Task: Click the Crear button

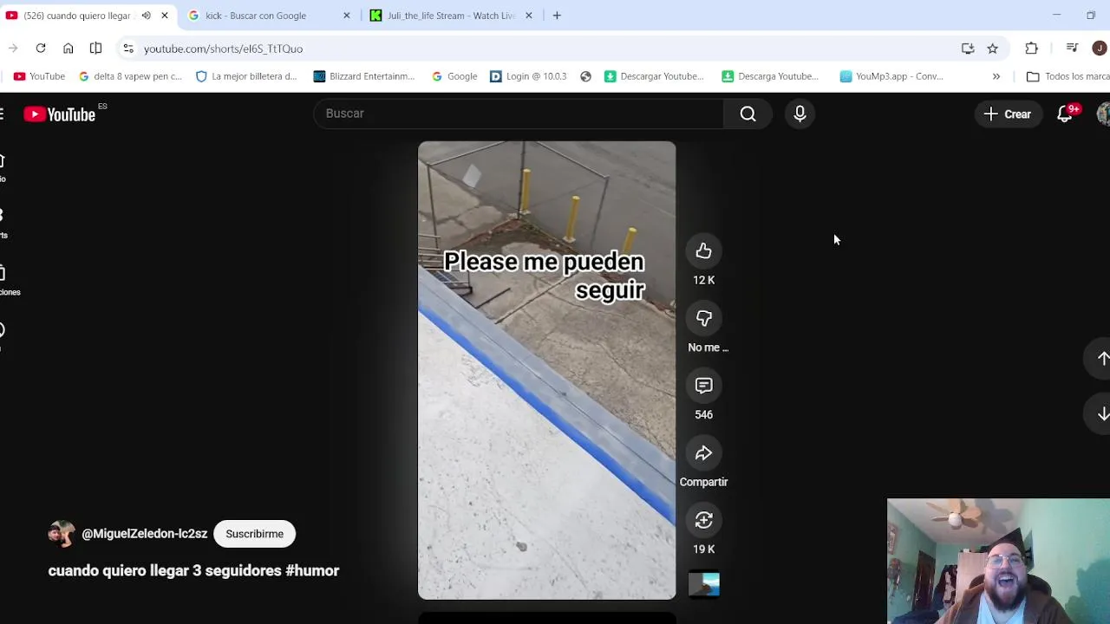Action: [x=1008, y=114]
